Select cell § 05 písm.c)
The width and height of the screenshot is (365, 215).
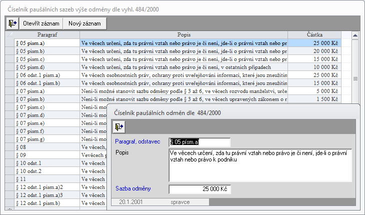[x=47, y=59]
